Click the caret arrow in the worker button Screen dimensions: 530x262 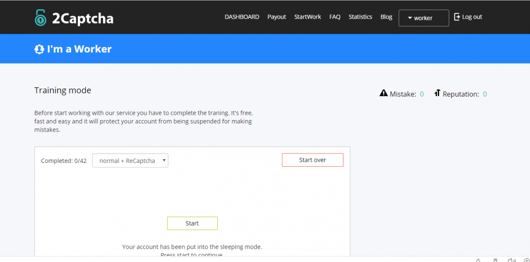point(410,18)
